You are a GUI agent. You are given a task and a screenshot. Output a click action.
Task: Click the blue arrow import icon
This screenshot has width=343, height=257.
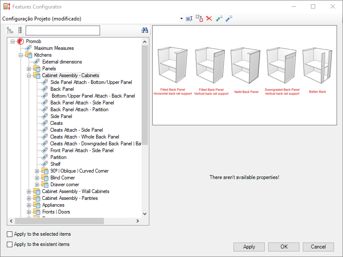(229, 18)
